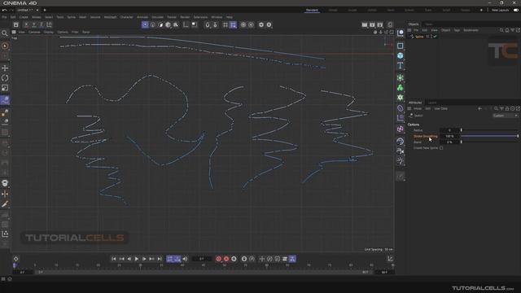Open the Render menu in main menu bar
Screen dimensions: 521x293
tap(185, 17)
